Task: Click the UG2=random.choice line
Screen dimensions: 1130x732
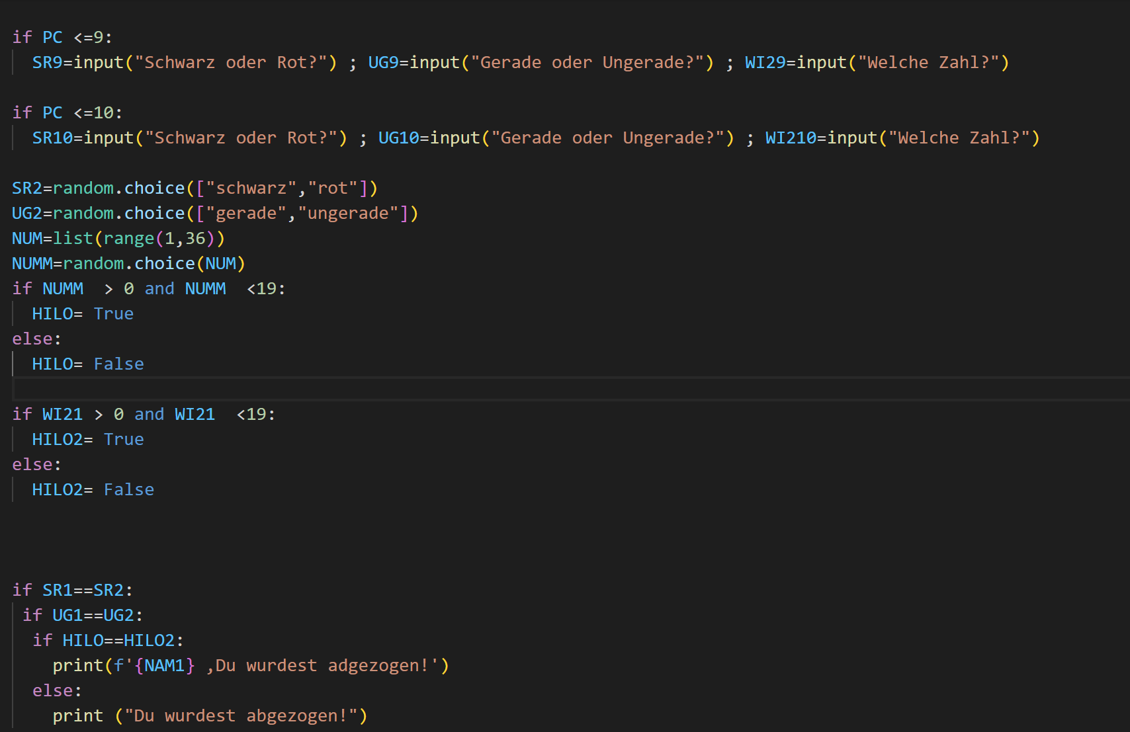Action: click(x=215, y=214)
